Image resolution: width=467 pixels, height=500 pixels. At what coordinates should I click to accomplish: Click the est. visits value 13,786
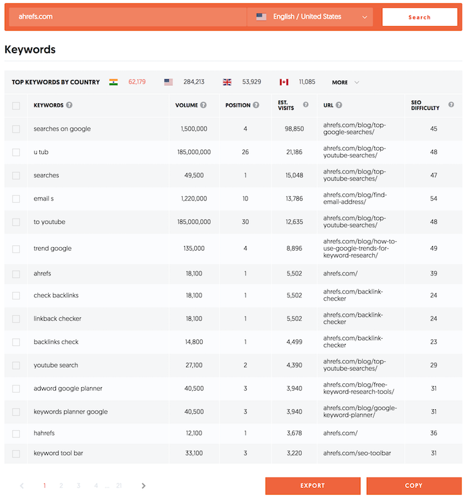click(x=294, y=199)
